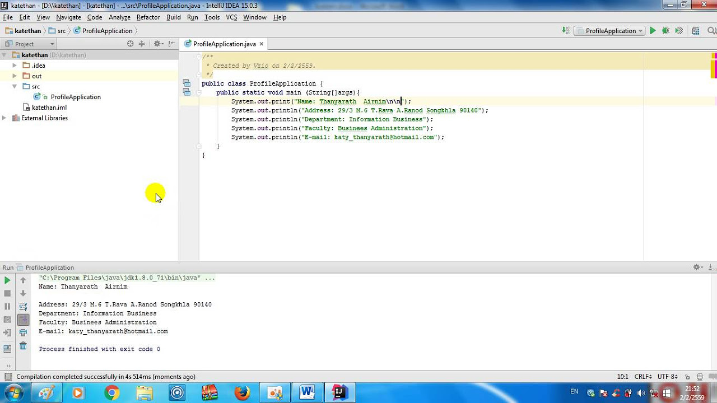This screenshot has height=403, width=717.
Task: Toggle scroll to end in console
Action: pos(23,320)
